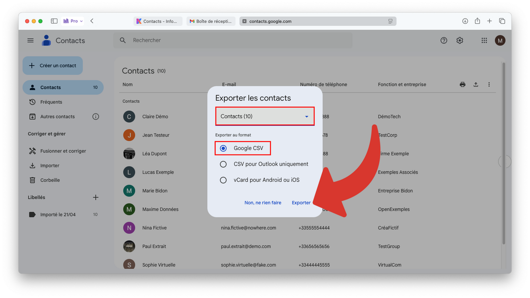530x298 pixels.
Task: Click DémoTech company cell
Action: point(389,117)
